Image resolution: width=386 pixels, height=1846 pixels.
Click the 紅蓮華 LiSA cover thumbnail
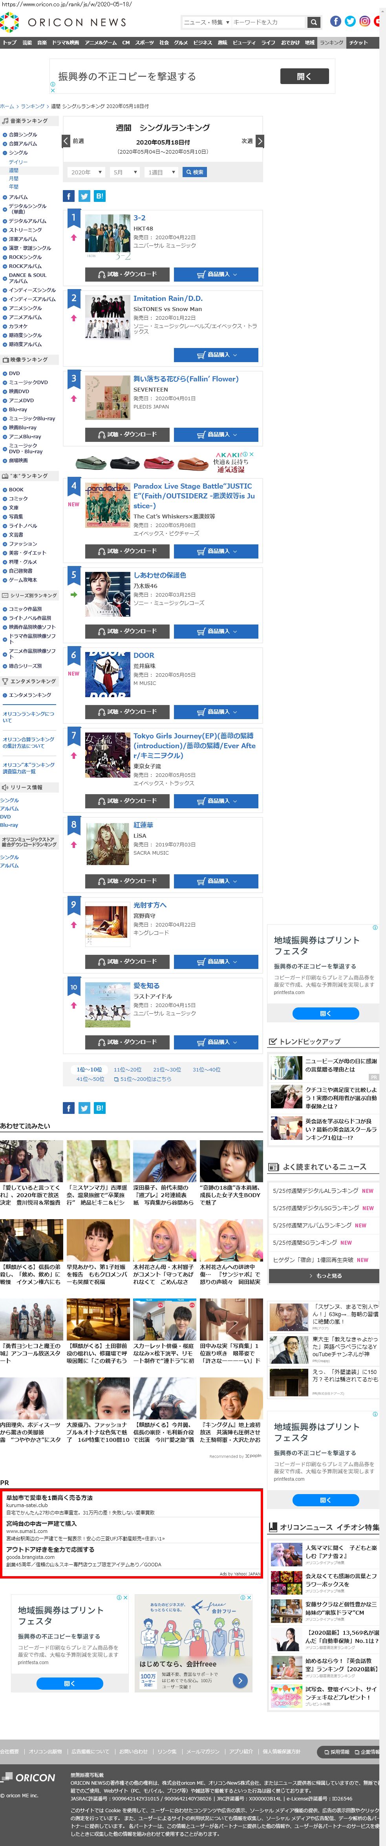pyautogui.click(x=108, y=844)
